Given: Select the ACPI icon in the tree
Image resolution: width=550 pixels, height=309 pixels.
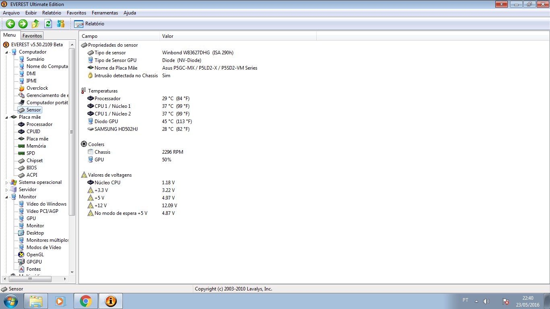Looking at the screenshot, I should click(x=22, y=175).
